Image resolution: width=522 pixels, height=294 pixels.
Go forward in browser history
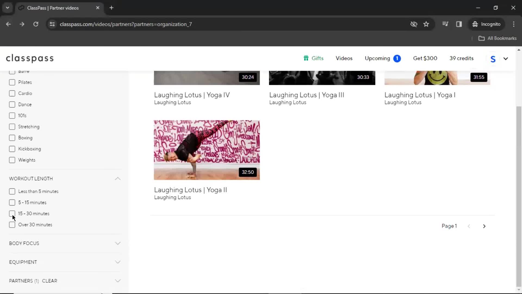click(22, 24)
